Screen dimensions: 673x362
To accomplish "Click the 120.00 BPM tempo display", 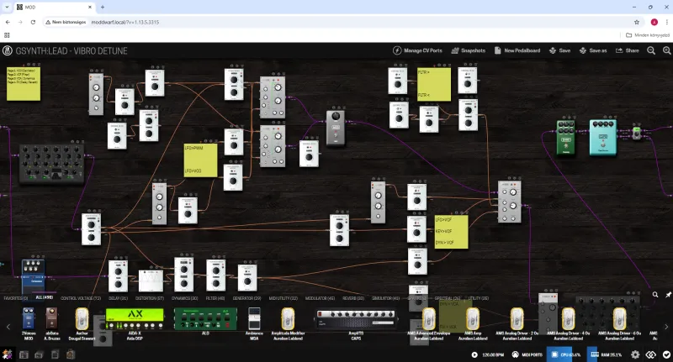I will click(496, 354).
